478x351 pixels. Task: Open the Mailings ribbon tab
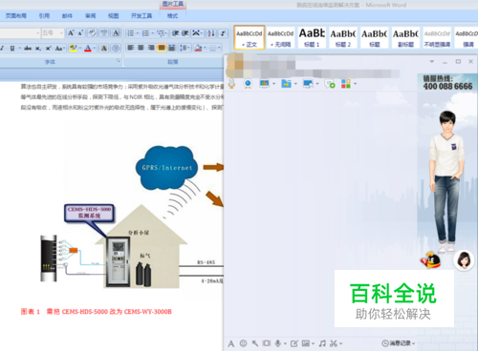(67, 15)
